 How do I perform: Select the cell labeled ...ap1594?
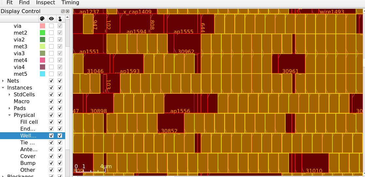(135, 24)
